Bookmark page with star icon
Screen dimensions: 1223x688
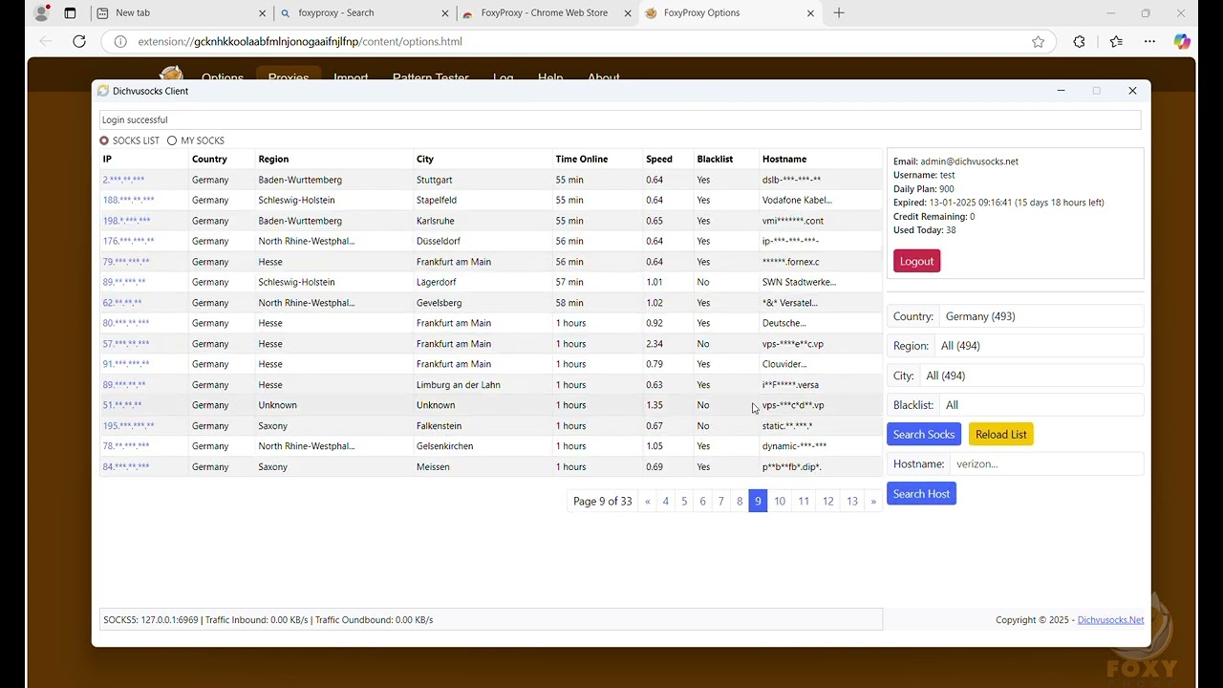(x=1038, y=41)
